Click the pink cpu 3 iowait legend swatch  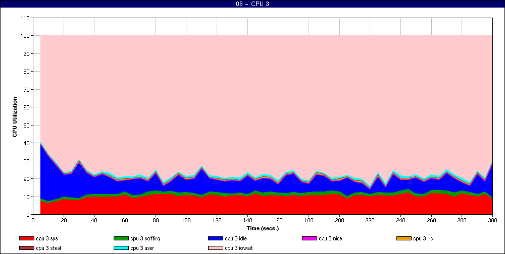pyautogui.click(x=216, y=248)
